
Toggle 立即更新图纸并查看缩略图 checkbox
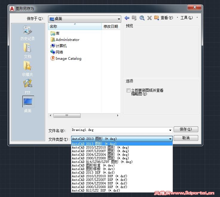128,90
